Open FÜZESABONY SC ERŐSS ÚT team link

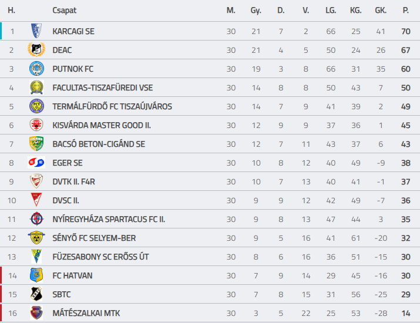pyautogui.click(x=100, y=257)
